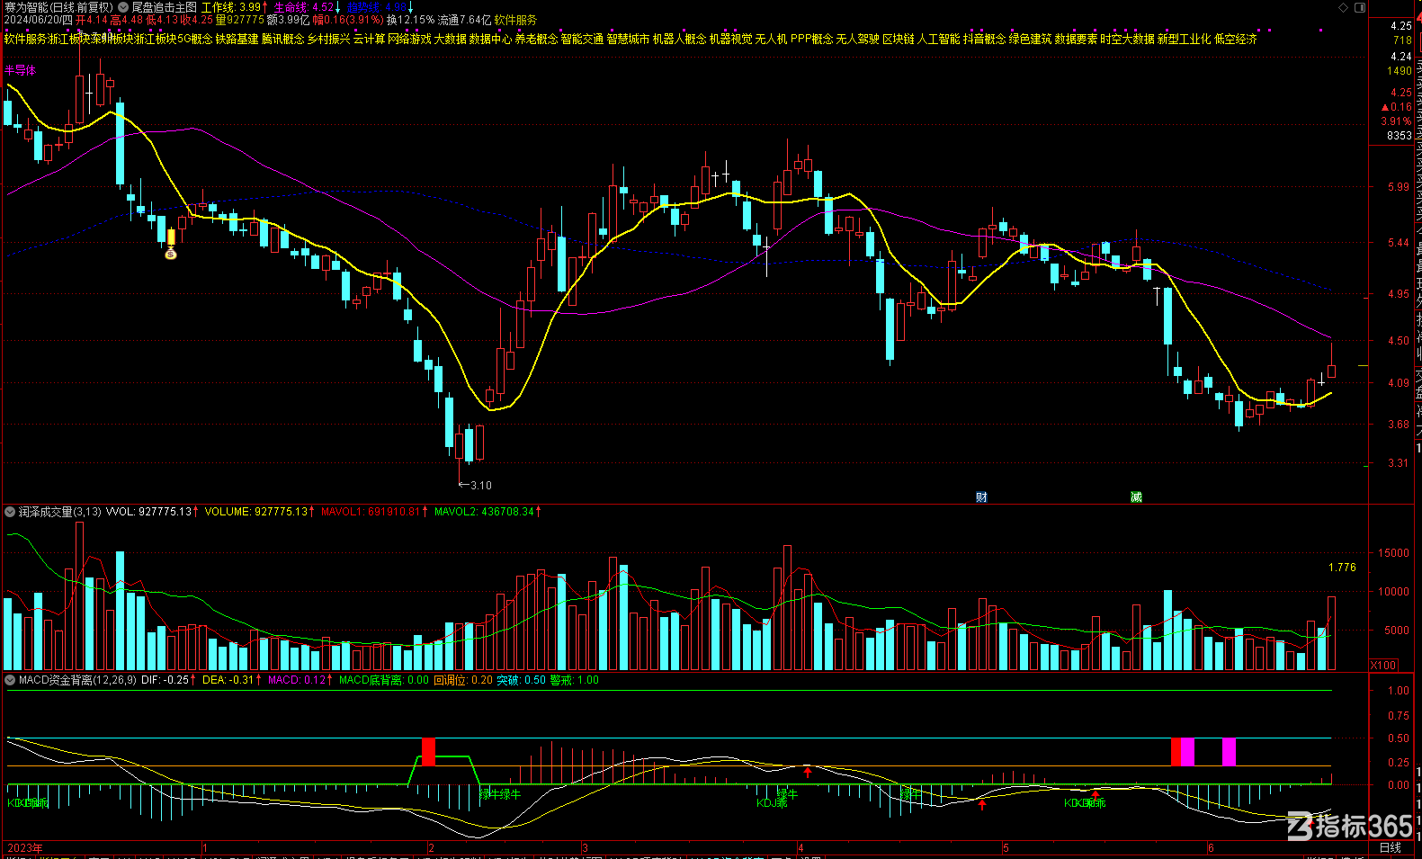Open the 绿色建筑 concept tag
The width and height of the screenshot is (1422, 859).
(x=1031, y=40)
